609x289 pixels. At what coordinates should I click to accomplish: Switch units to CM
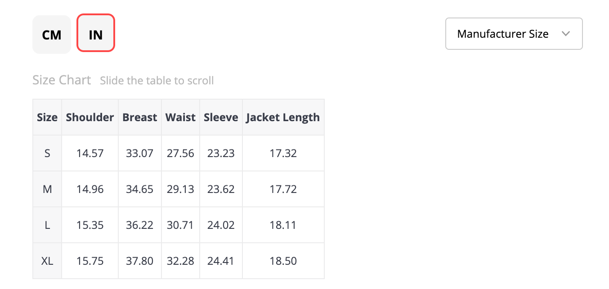point(52,35)
